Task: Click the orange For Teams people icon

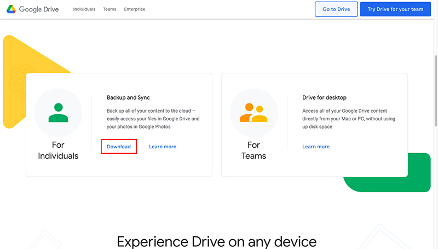Action: pos(254,113)
